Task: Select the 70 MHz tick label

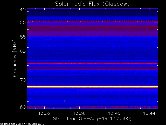Action: pos(23,80)
